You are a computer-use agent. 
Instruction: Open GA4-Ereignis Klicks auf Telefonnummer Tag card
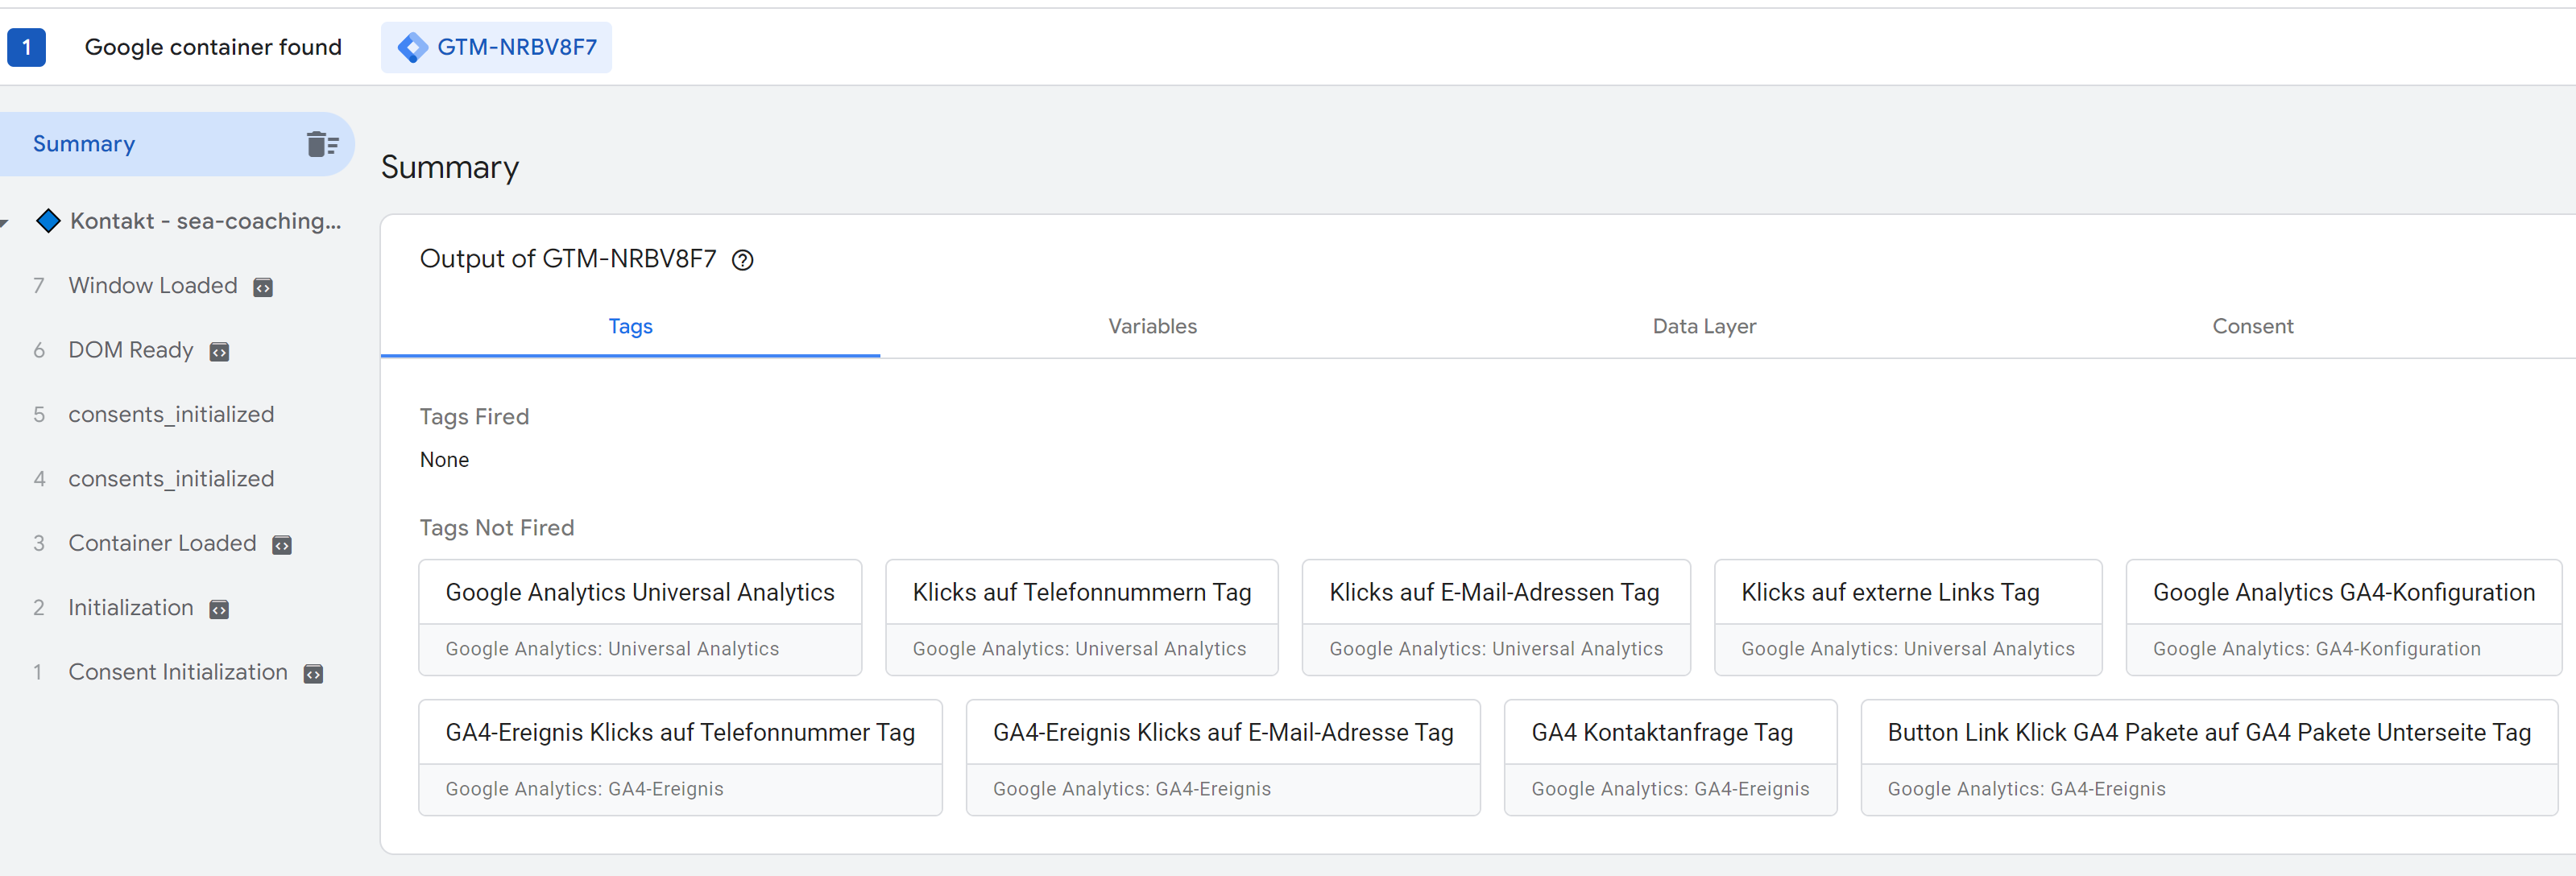click(680, 758)
